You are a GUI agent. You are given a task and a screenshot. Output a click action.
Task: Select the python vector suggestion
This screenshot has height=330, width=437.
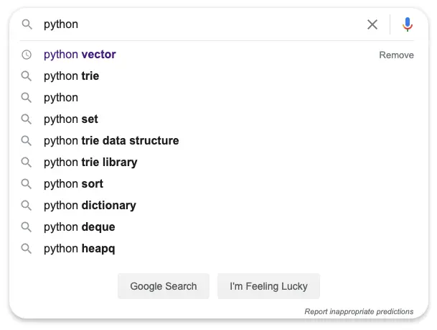pos(80,55)
